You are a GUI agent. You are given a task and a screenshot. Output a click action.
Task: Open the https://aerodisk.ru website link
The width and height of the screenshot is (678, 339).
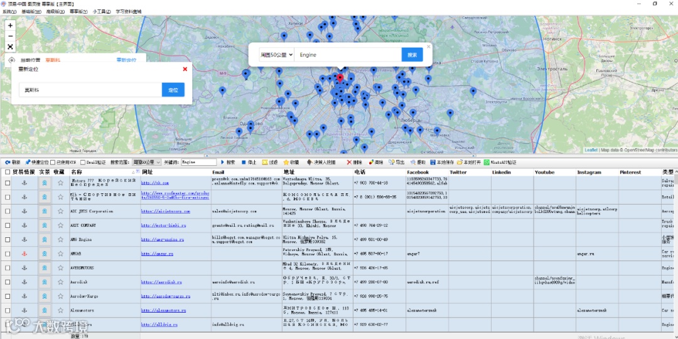point(161,282)
